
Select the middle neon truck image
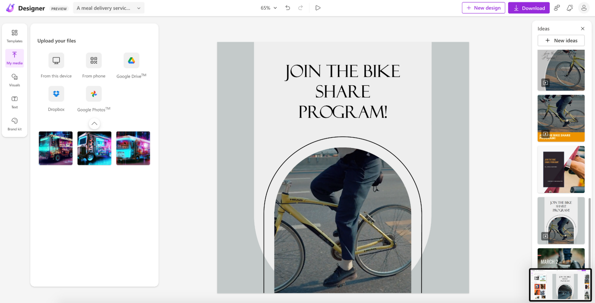coord(94,148)
